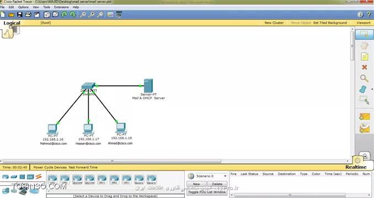
Task: Choose the Move Layout hand tool
Action: click(x=364, y=46)
